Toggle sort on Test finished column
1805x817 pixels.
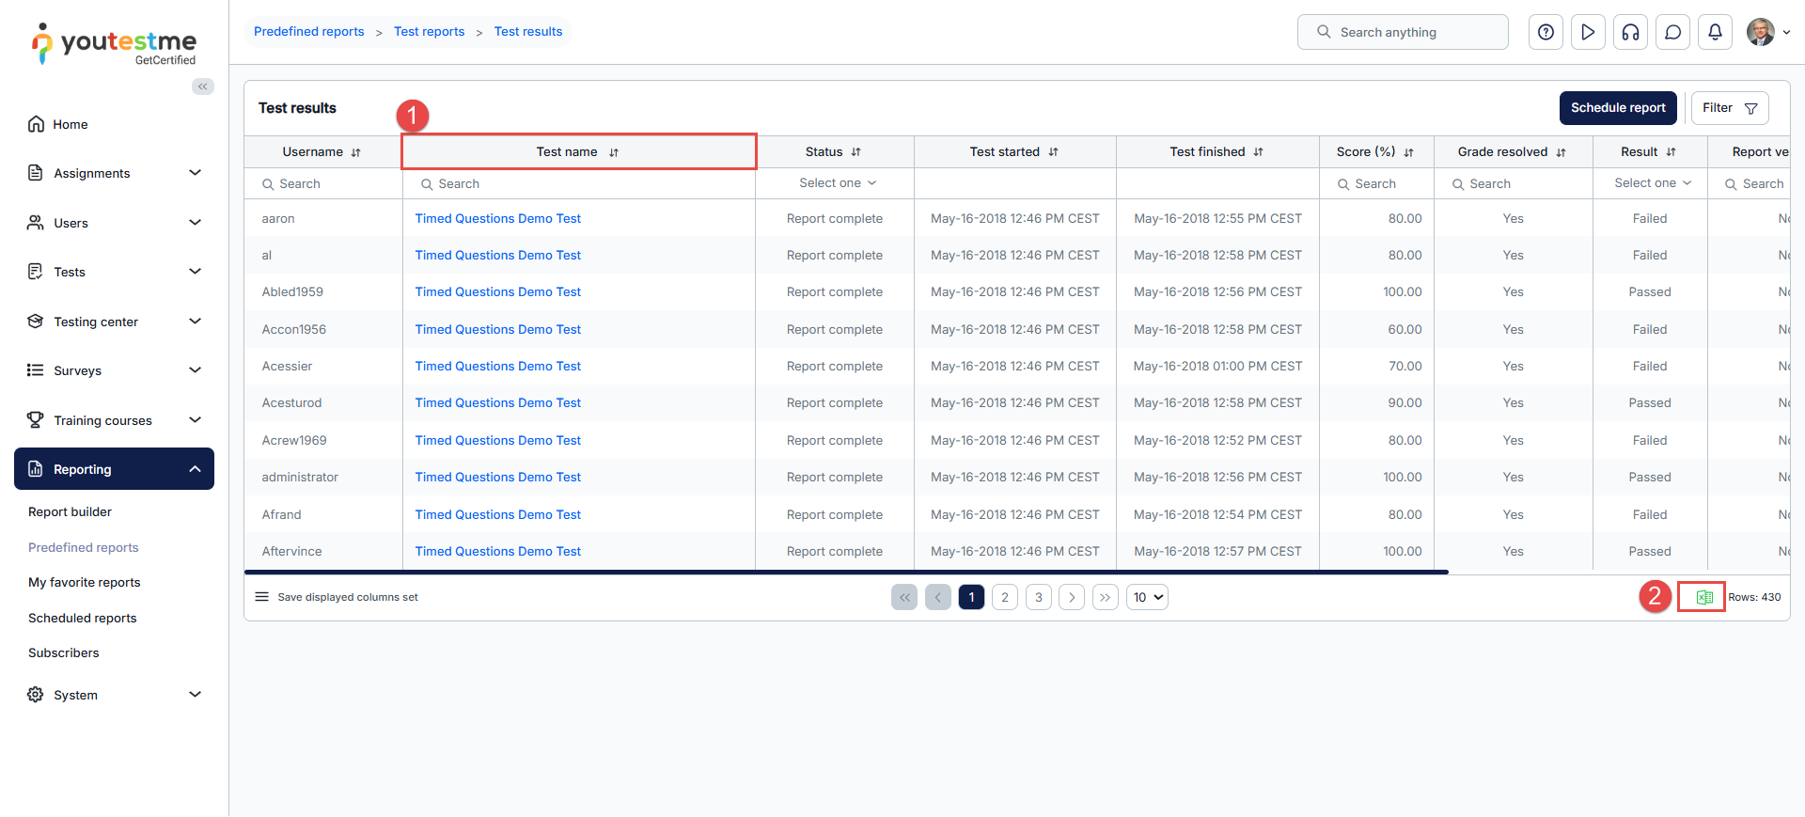[1258, 152]
